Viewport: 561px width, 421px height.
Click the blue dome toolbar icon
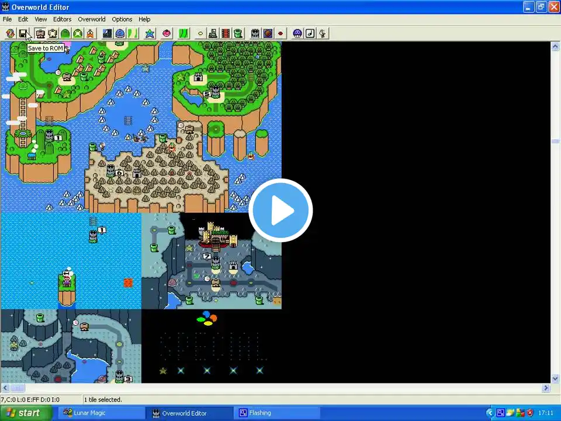(x=120, y=34)
